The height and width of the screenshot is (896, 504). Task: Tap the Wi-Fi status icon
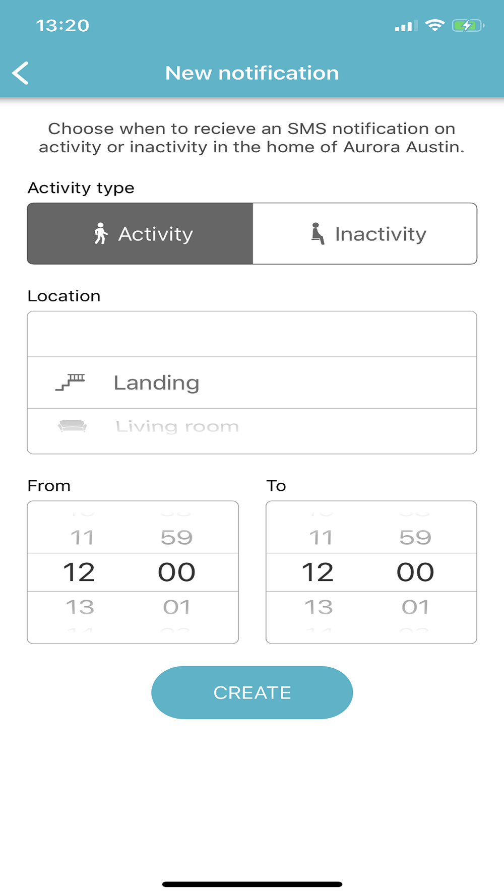(x=434, y=25)
